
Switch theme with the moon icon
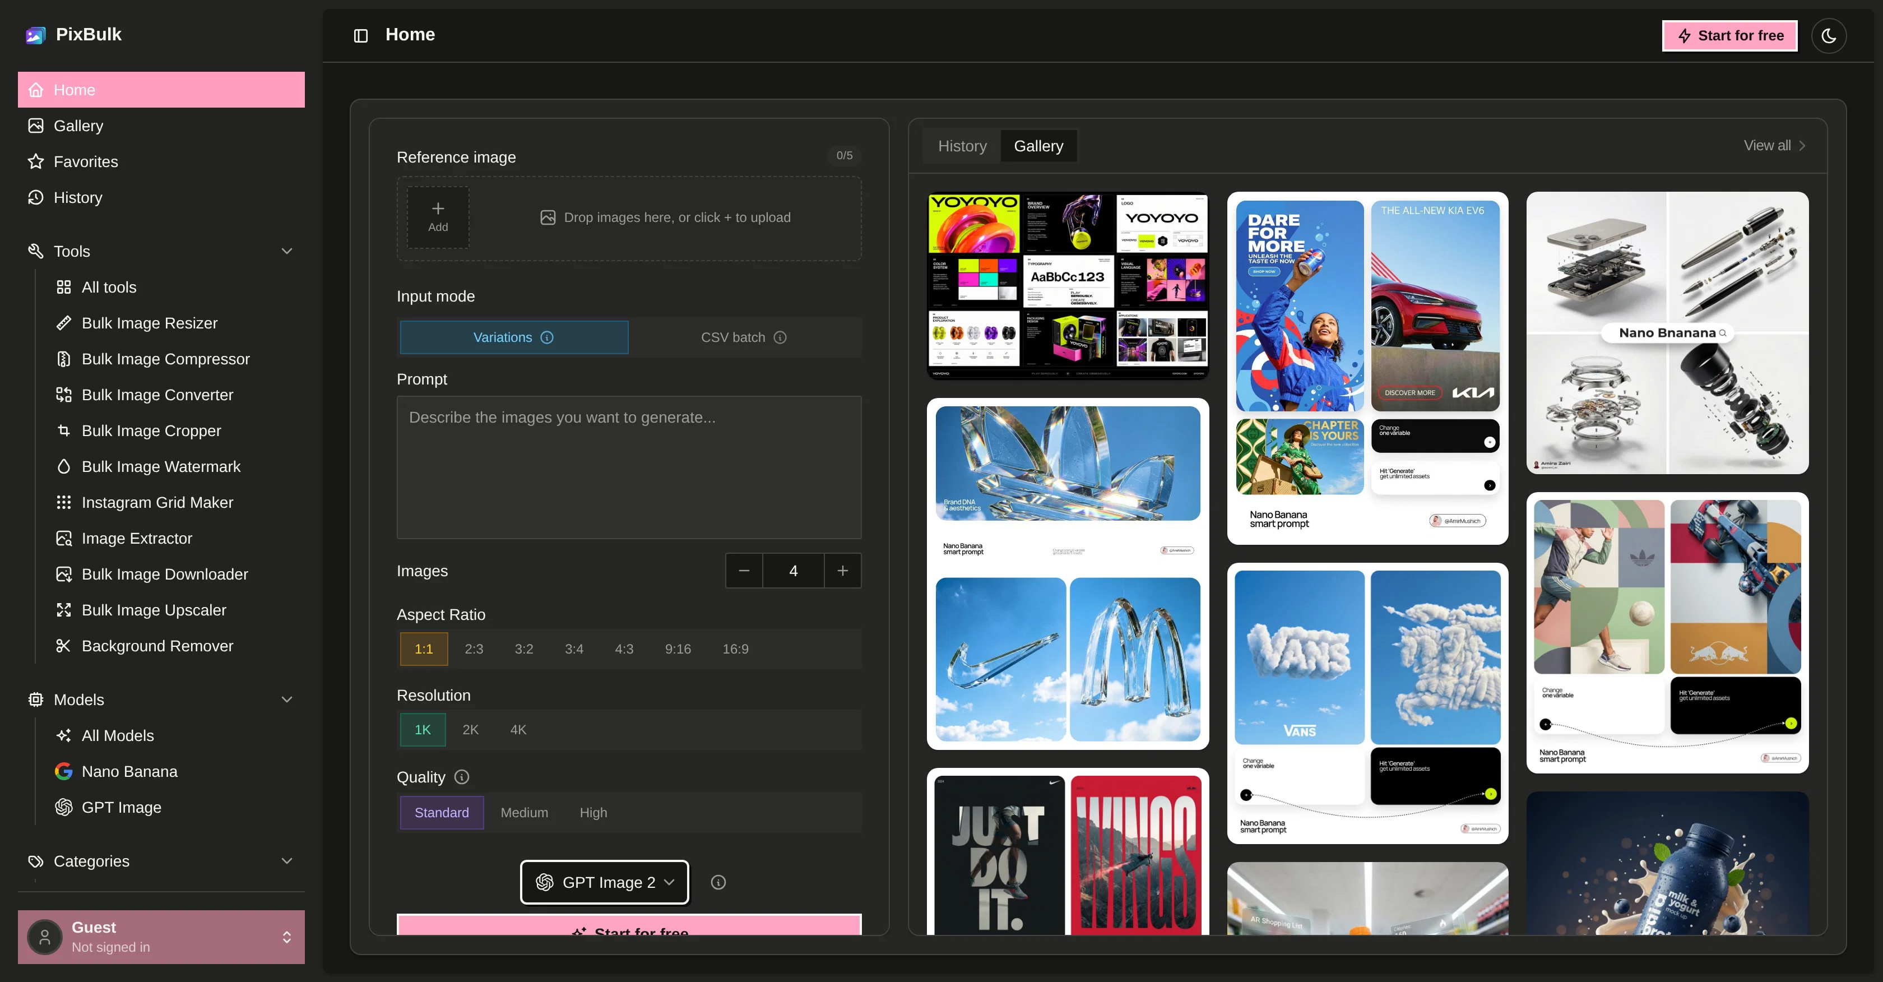point(1828,36)
